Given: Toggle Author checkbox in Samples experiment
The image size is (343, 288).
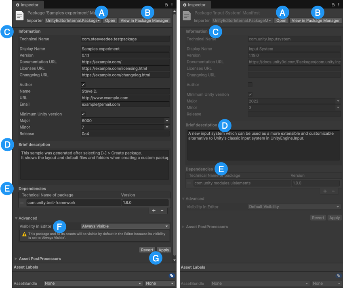Looking at the screenshot, I should 83,84.
